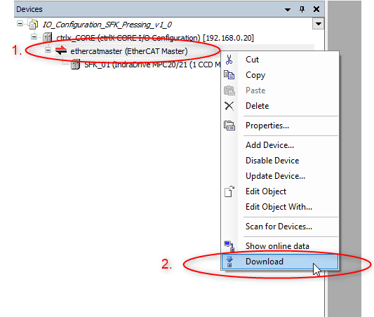Click the Properties icon in context menu
374x317 pixels.
229,126
